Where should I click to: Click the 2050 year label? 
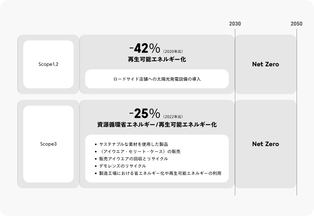[297, 24]
